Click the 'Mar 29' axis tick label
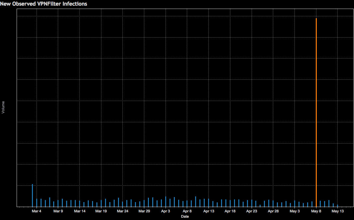 tap(144, 211)
